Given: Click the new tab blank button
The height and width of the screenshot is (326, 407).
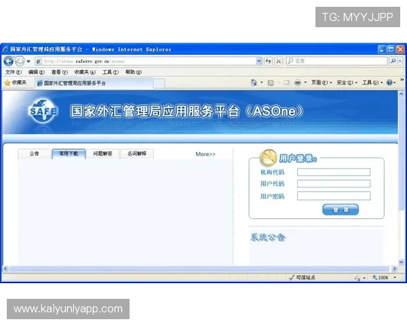Looking at the screenshot, I should click(159, 84).
